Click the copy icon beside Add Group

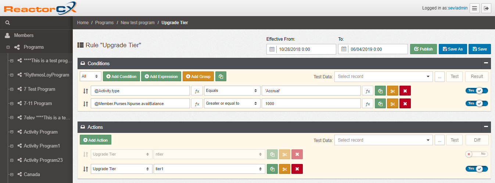point(221,76)
